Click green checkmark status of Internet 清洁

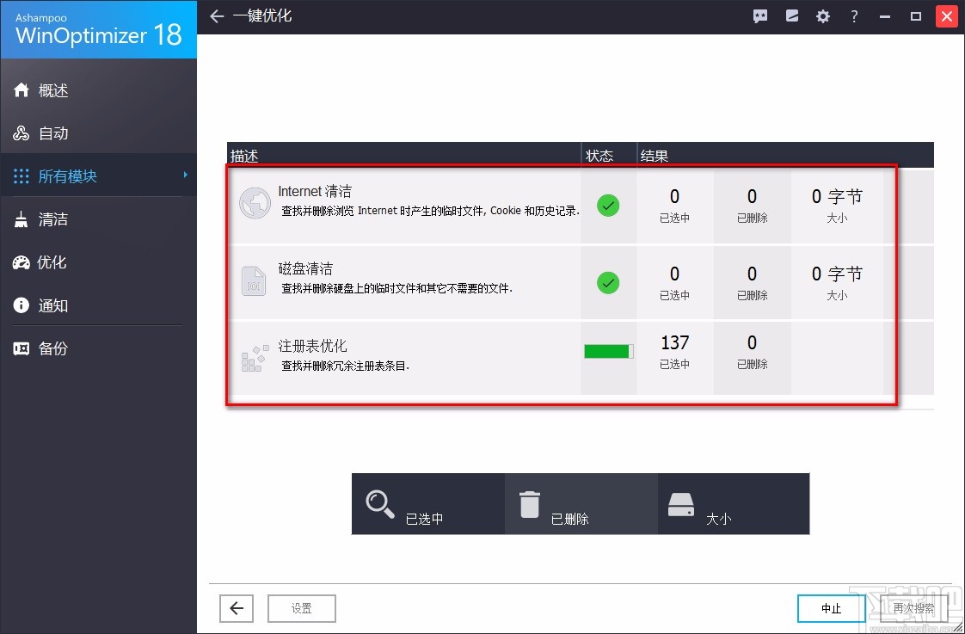pyautogui.click(x=608, y=206)
